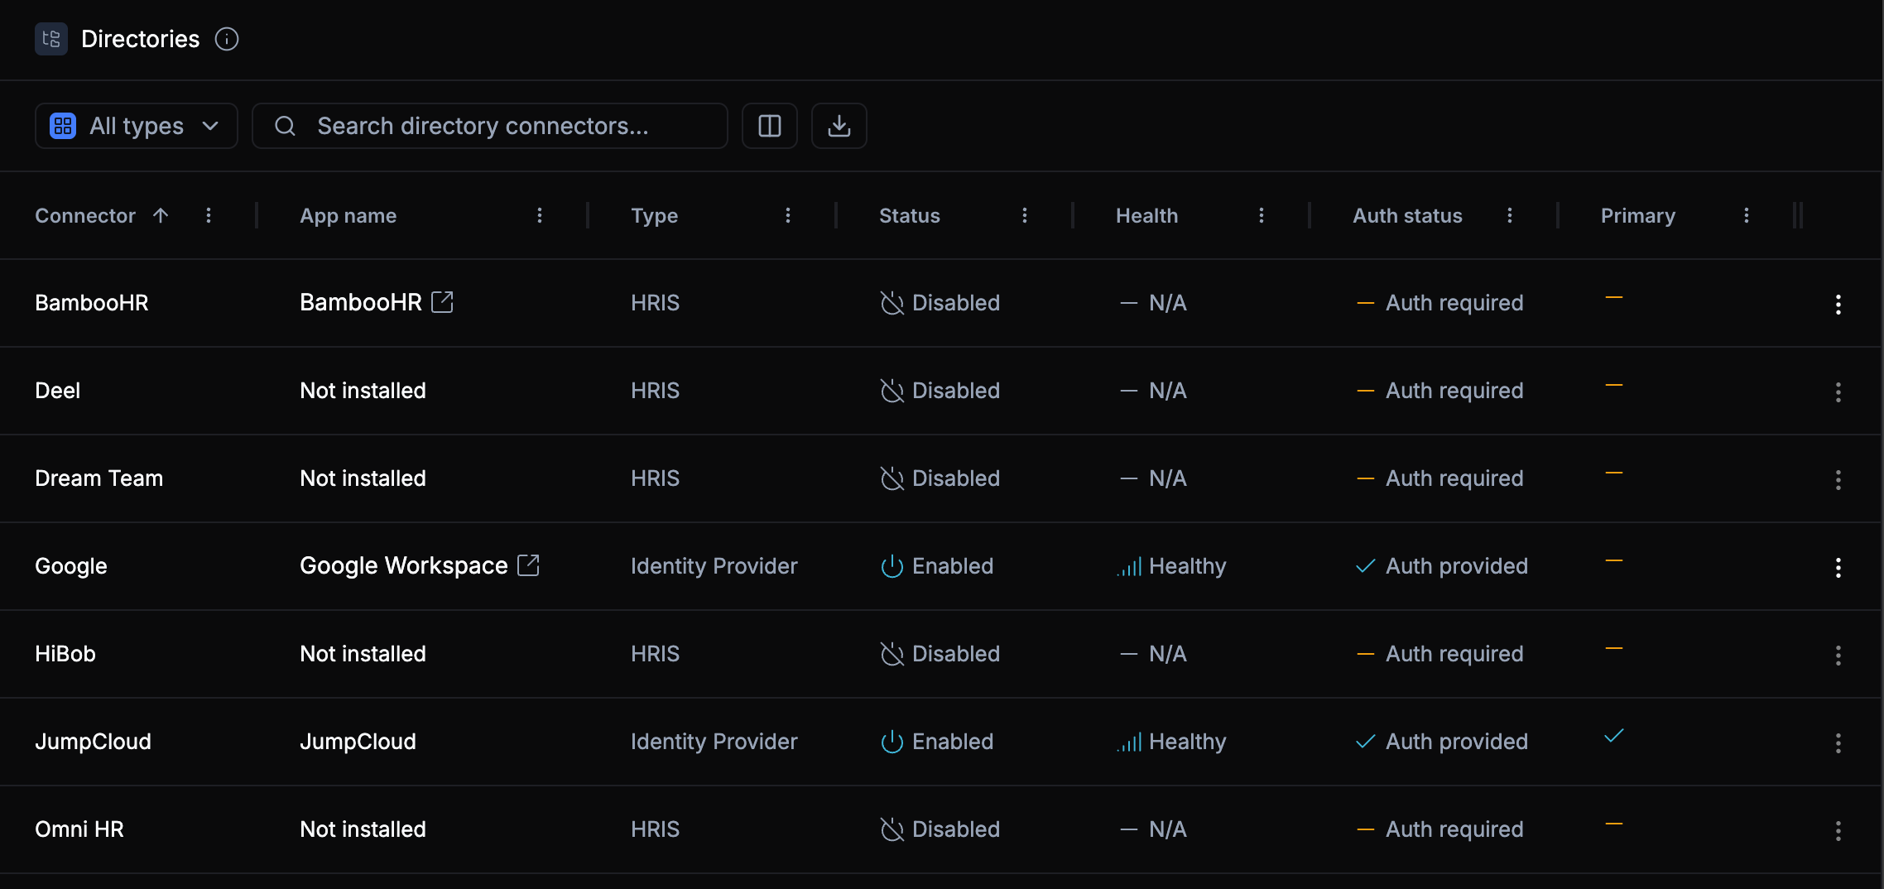Click Auth required status for HiBob
The image size is (1884, 889).
[1454, 653]
